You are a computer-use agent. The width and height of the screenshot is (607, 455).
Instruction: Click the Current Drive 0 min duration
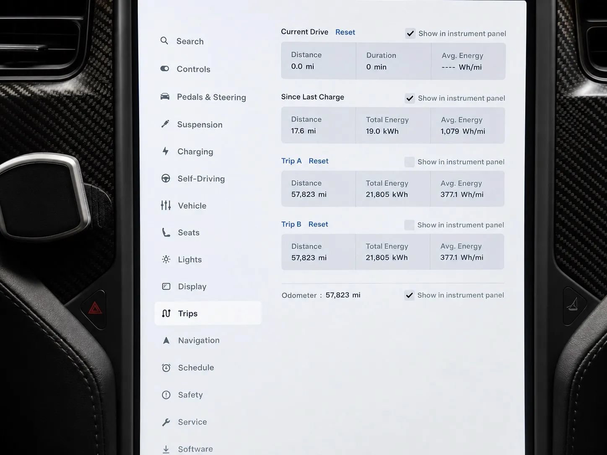pos(376,67)
